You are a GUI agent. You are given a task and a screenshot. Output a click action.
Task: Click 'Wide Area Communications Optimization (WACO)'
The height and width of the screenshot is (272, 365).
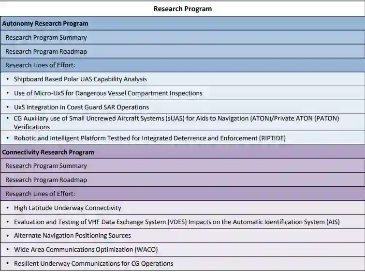(183, 249)
